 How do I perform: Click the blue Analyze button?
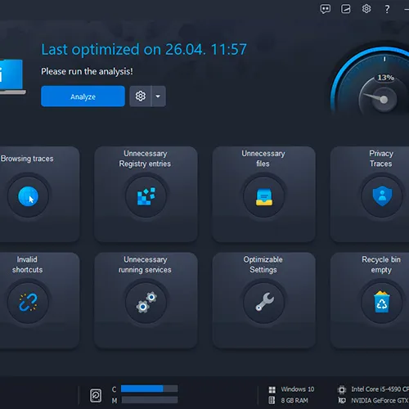coord(83,97)
